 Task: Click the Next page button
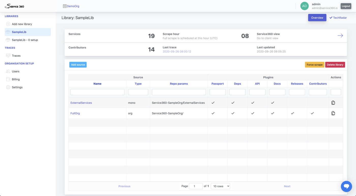pyautogui.click(x=287, y=186)
